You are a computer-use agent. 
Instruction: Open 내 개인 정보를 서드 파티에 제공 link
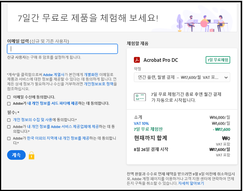click(53, 103)
